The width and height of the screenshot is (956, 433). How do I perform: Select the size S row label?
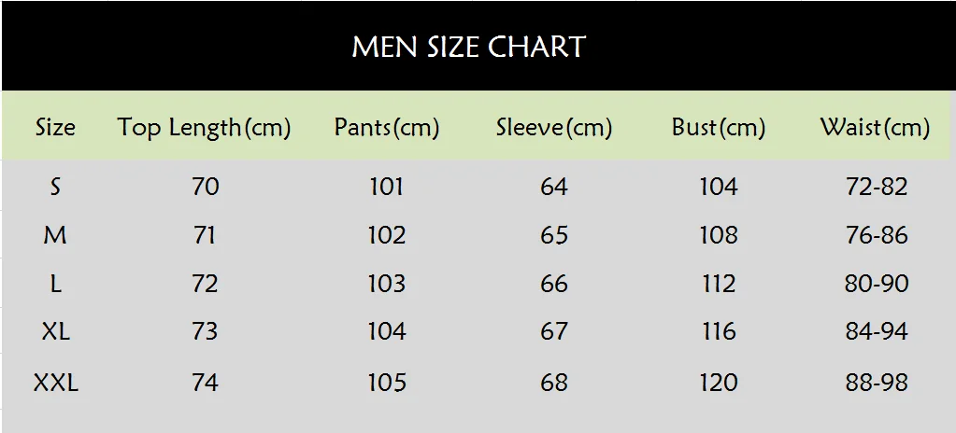click(x=55, y=187)
